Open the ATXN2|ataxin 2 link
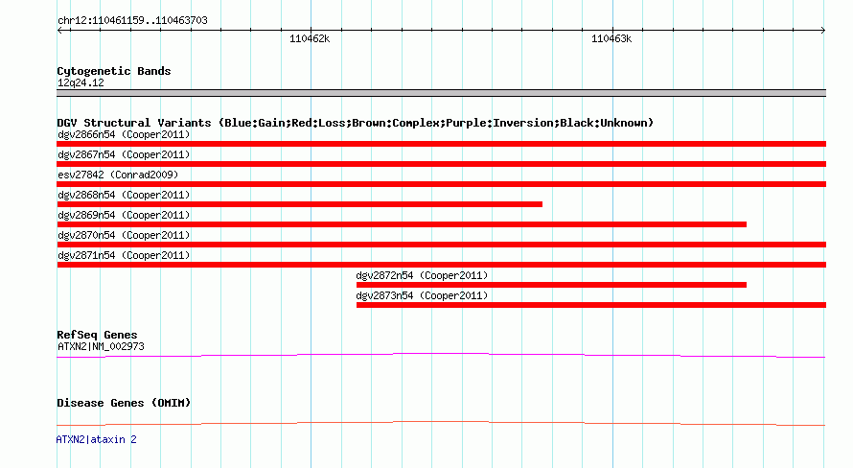The width and height of the screenshot is (853, 468). coord(96,439)
